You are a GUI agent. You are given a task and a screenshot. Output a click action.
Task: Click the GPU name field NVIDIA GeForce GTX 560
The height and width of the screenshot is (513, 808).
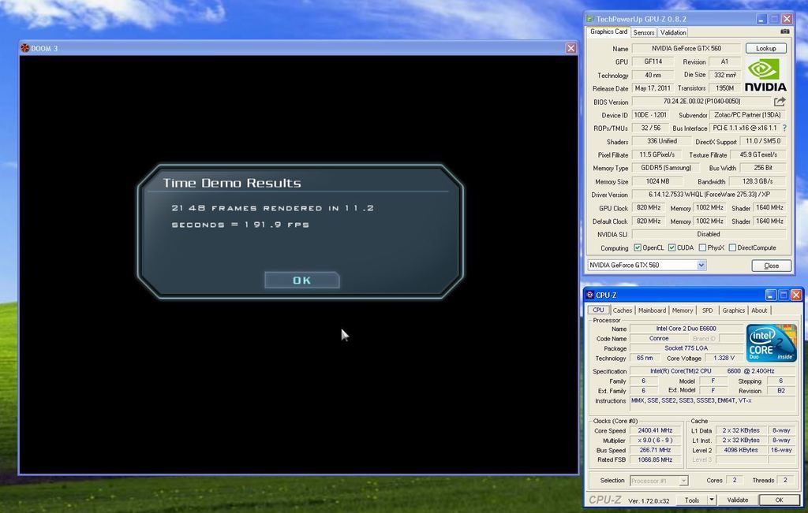(x=686, y=48)
